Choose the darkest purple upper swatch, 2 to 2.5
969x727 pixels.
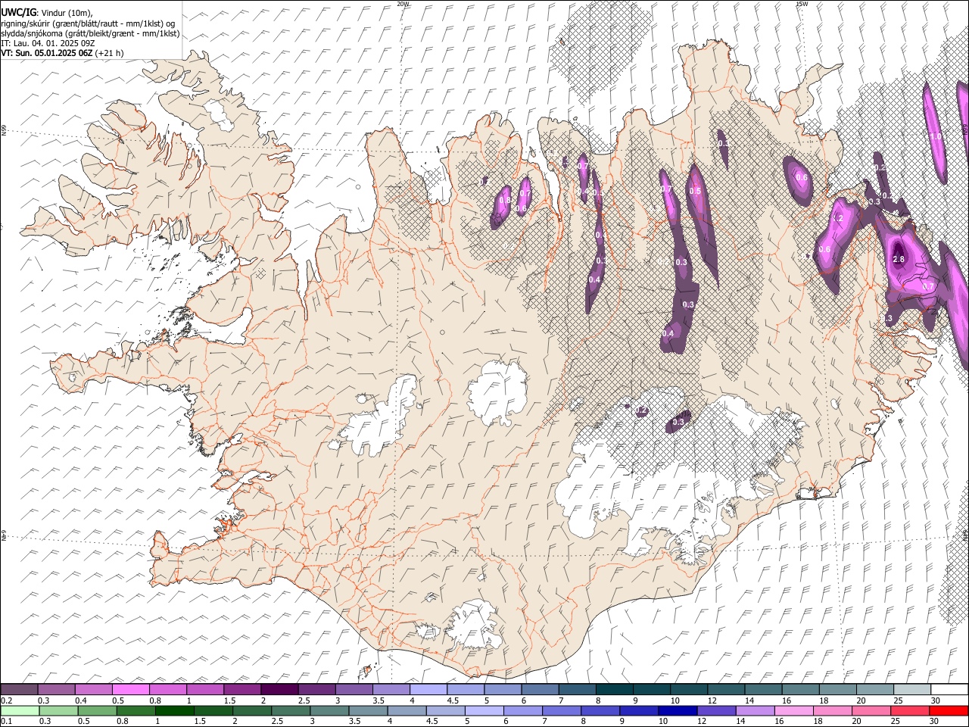(279, 689)
